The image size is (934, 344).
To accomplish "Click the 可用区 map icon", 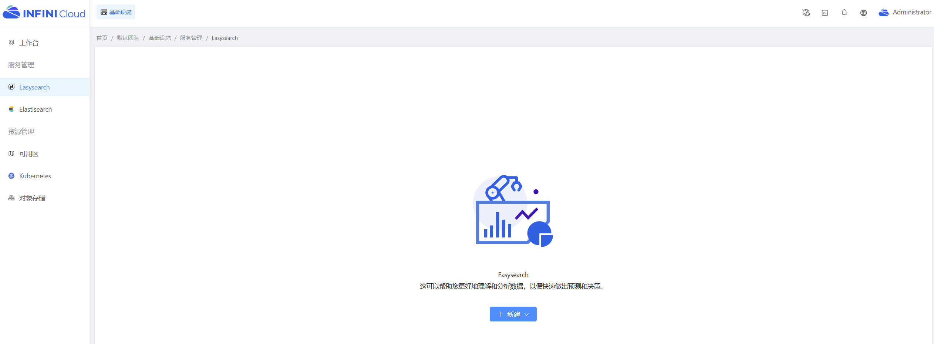I will pyautogui.click(x=11, y=154).
